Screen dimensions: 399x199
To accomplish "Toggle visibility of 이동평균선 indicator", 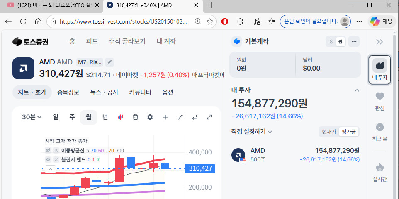I will tap(48, 150).
